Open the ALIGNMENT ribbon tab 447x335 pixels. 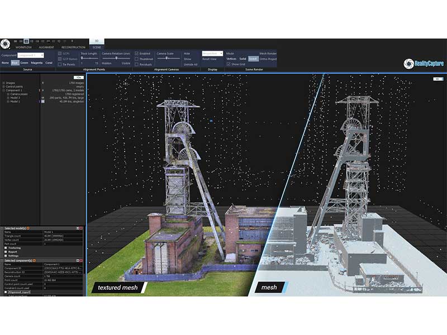tap(46, 47)
